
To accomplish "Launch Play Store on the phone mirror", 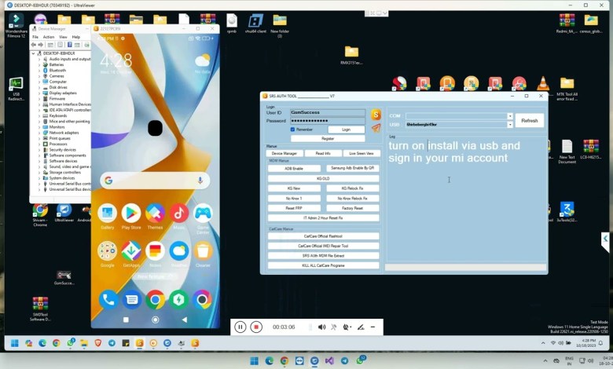I will [131, 213].
